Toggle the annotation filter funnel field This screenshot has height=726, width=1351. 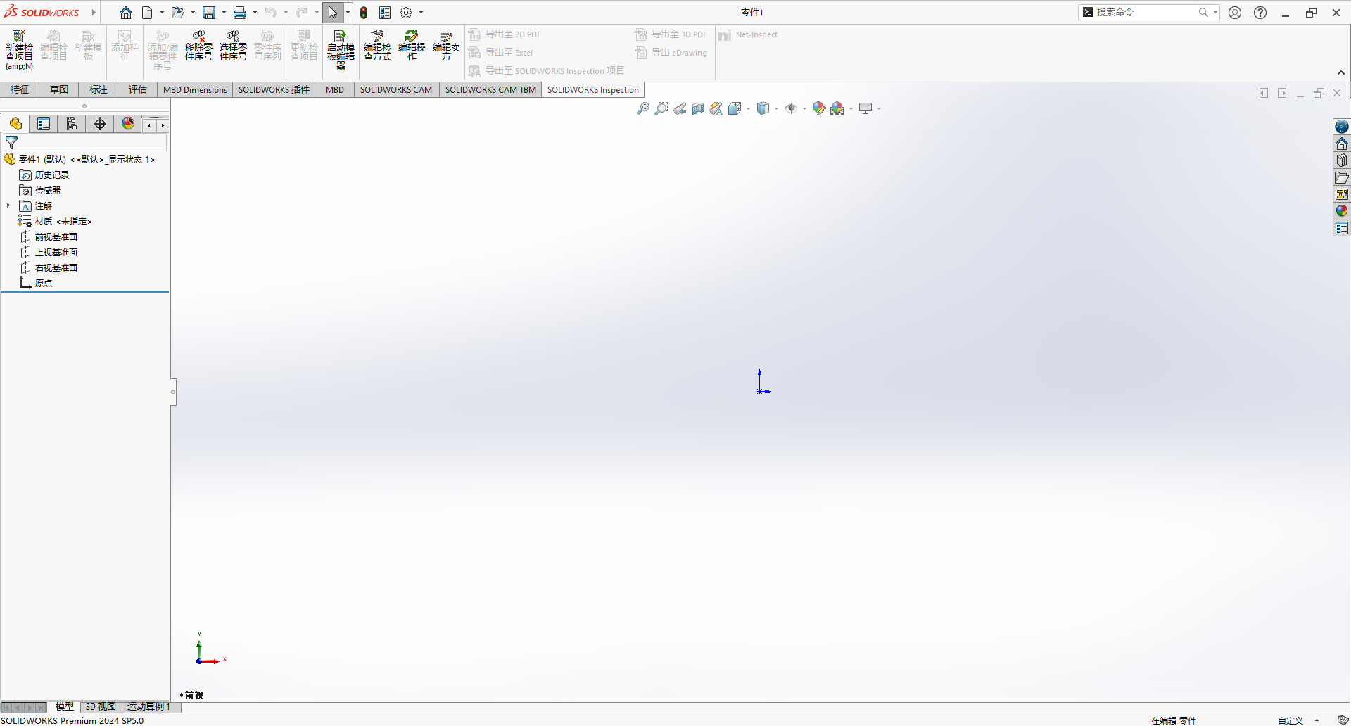(11, 143)
